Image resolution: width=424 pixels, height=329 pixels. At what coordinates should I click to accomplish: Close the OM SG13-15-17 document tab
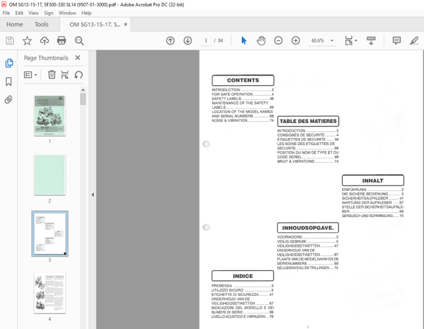point(125,24)
